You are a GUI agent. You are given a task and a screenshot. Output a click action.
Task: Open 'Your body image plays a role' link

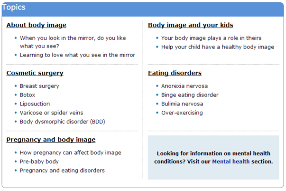[211, 38]
